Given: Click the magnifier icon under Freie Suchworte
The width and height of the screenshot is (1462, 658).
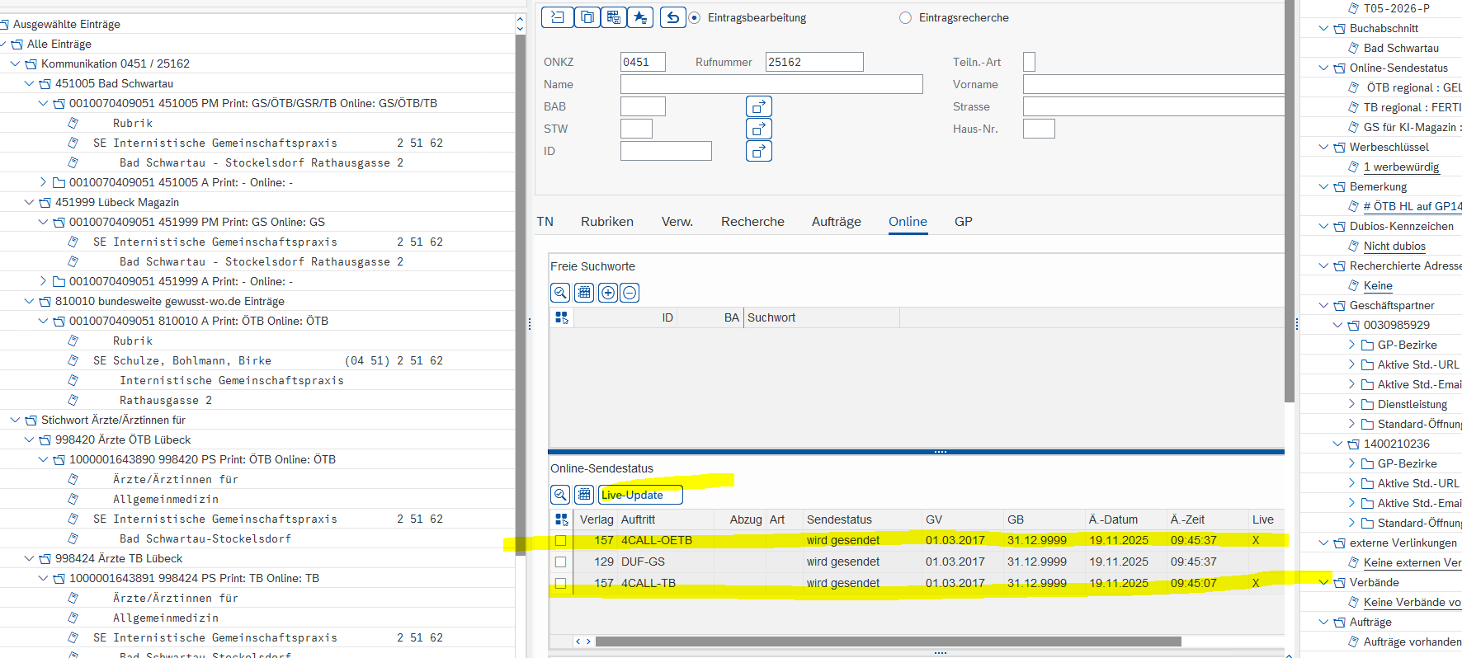Looking at the screenshot, I should tap(560, 293).
